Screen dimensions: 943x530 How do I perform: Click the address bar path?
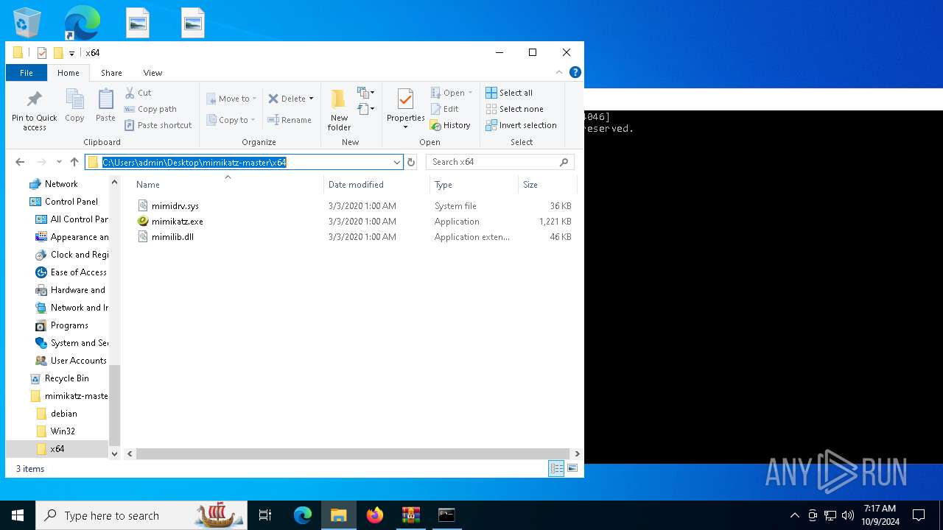194,162
